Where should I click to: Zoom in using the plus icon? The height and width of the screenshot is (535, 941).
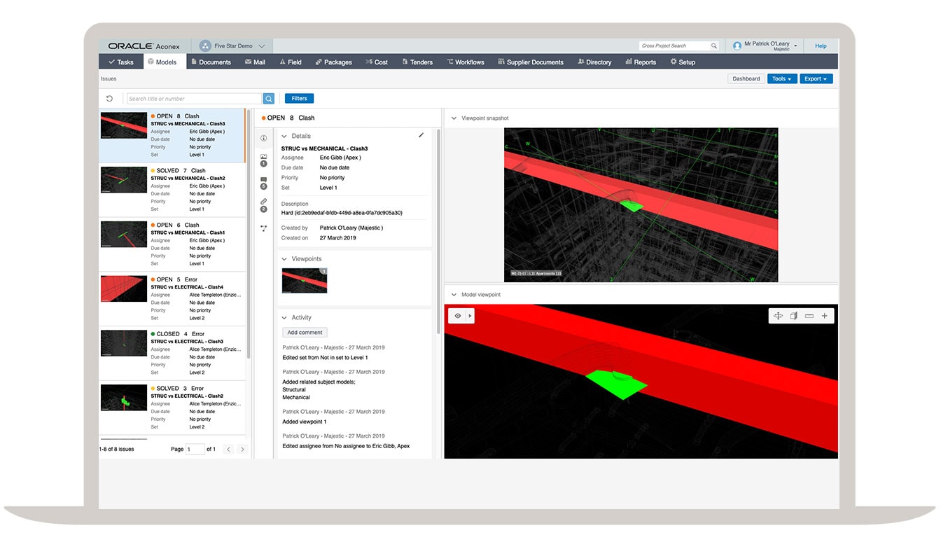pyautogui.click(x=825, y=316)
